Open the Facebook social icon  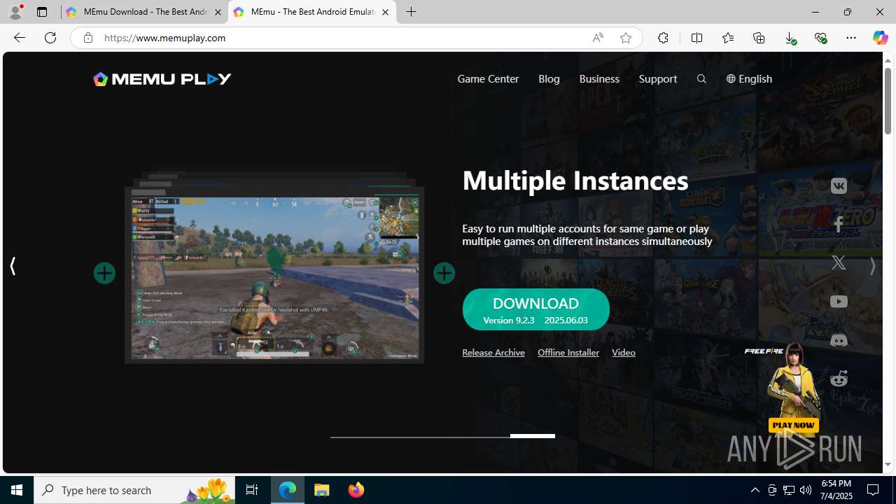pyautogui.click(x=839, y=224)
